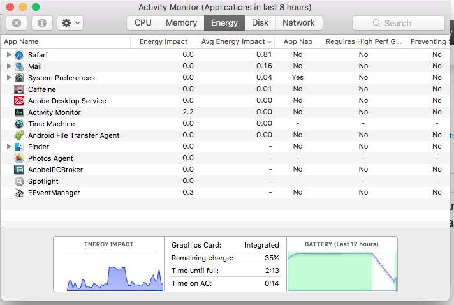This screenshot has height=305, width=454.
Task: Click the Android File Transfer Agent icon
Action: [x=19, y=135]
